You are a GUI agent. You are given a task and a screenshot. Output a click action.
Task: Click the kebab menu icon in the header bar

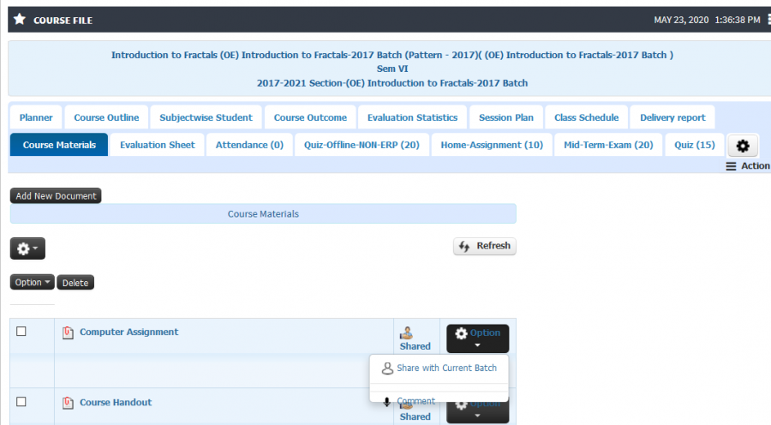tap(769, 20)
